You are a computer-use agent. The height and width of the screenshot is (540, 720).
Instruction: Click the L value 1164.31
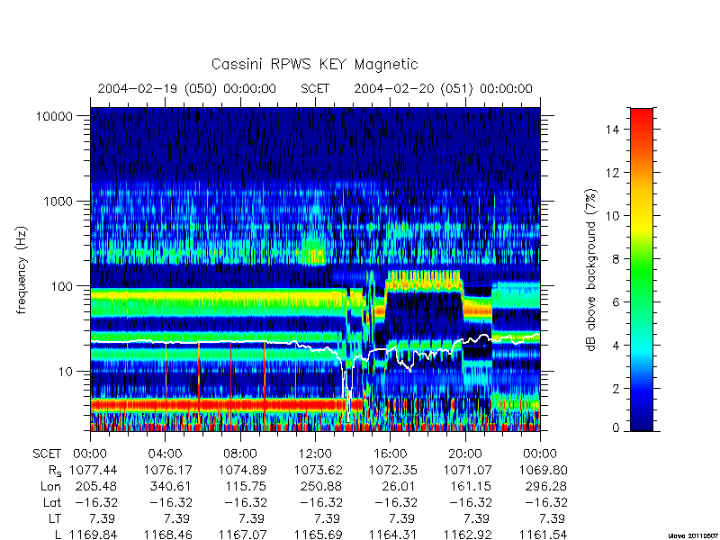click(x=393, y=535)
